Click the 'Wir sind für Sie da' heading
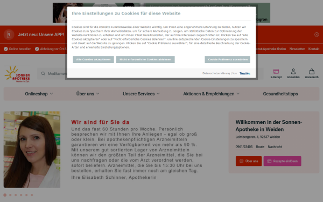The image size is (323, 202). [100, 122]
